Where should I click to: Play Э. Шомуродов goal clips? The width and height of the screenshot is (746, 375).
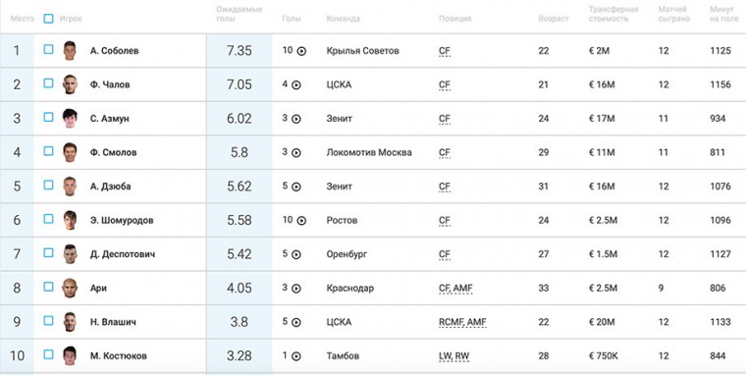(x=301, y=221)
